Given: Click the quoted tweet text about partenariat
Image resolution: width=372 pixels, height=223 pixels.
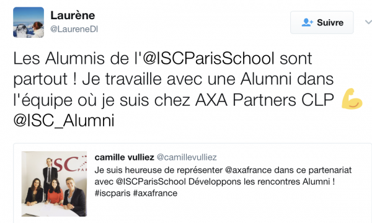Looking at the screenshot, I should (223, 181).
